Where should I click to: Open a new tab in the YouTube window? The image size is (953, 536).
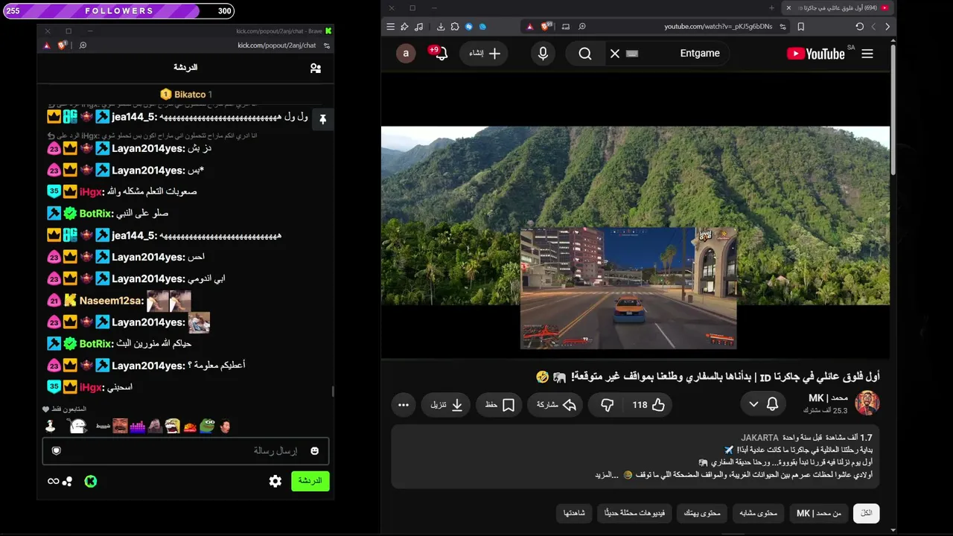771,8
